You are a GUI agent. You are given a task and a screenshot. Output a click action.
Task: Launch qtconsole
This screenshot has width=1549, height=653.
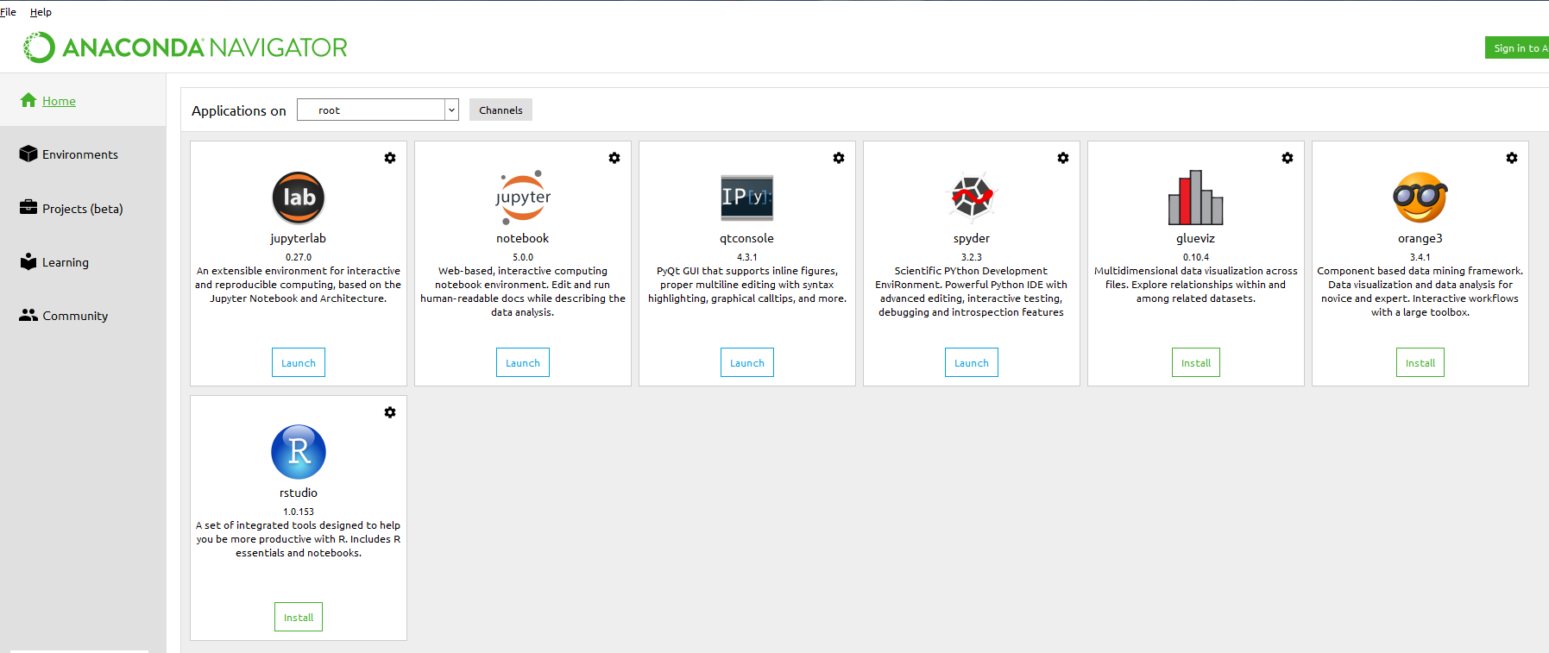pos(747,362)
